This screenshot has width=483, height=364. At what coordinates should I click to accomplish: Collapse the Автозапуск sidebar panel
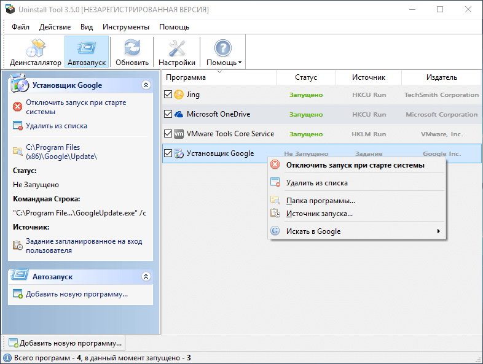tap(146, 277)
